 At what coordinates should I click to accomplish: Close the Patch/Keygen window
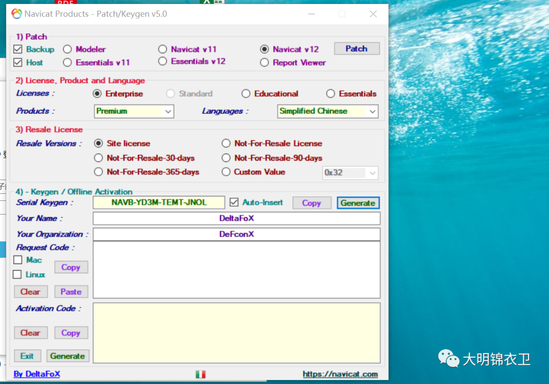tap(373, 14)
